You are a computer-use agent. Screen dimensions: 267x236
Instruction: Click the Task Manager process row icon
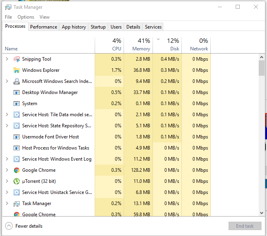pos(17,203)
